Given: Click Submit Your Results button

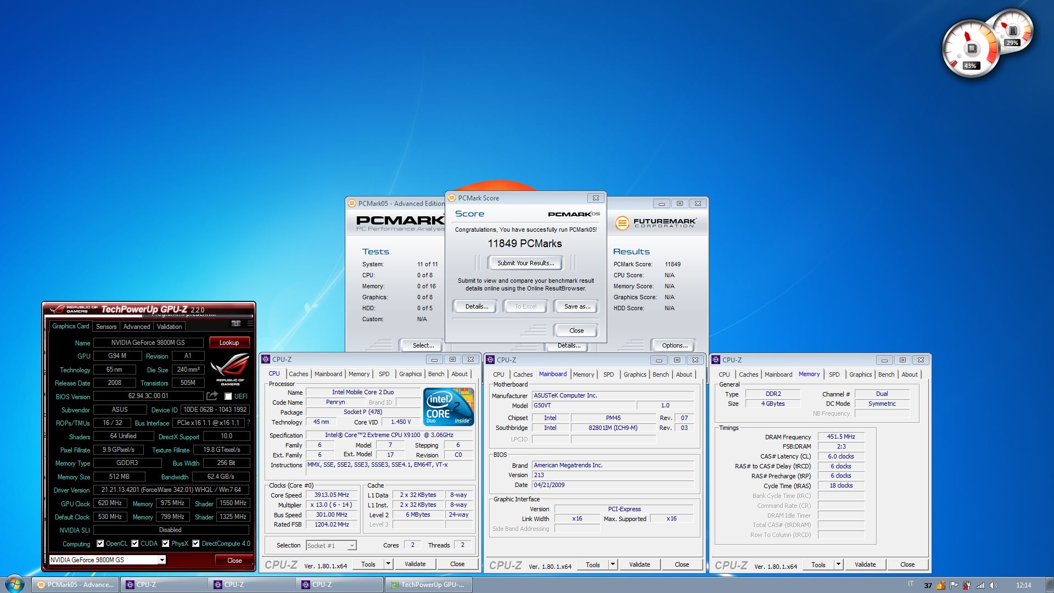Looking at the screenshot, I should tap(525, 263).
